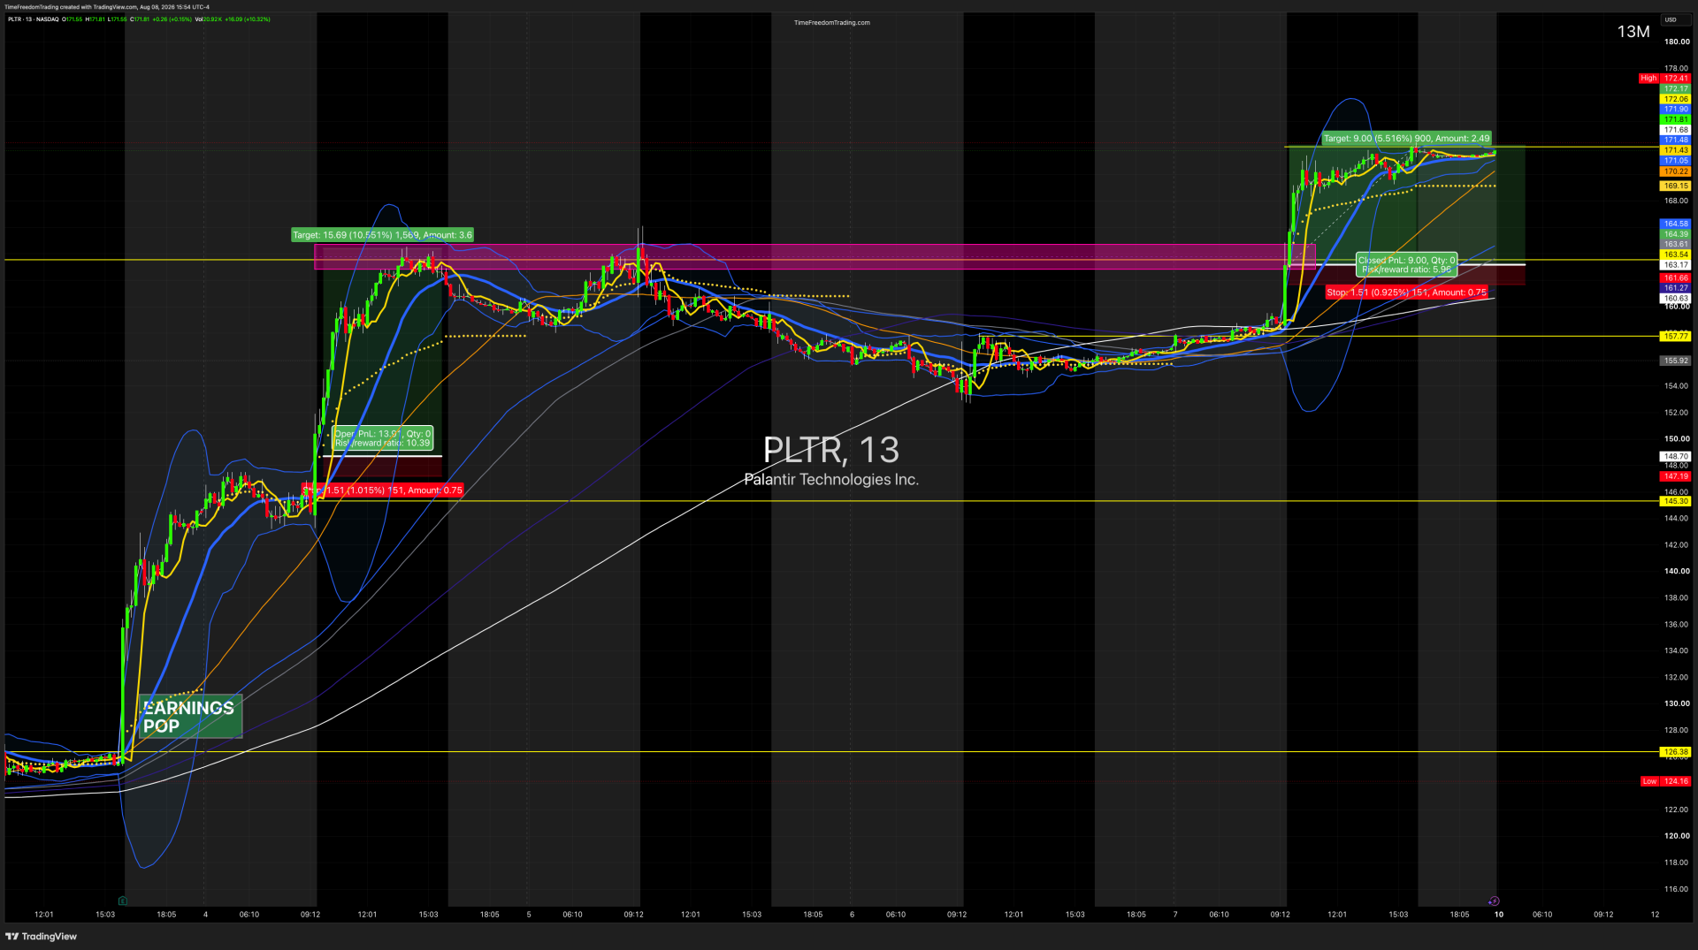Click the red Low 124.16 price label
Image resolution: width=1698 pixels, height=950 pixels.
coord(1665,781)
